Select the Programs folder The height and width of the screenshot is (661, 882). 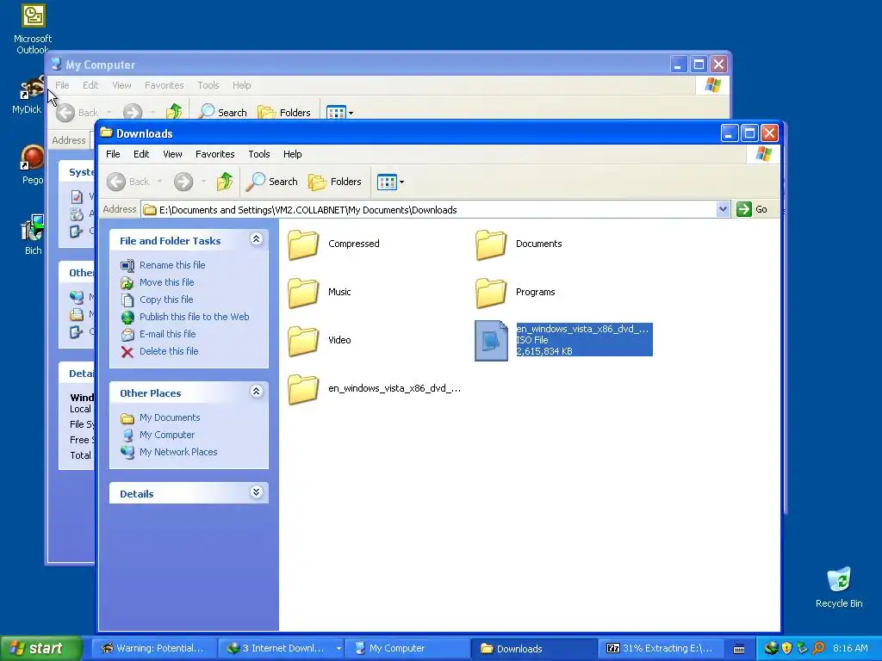[x=516, y=293]
